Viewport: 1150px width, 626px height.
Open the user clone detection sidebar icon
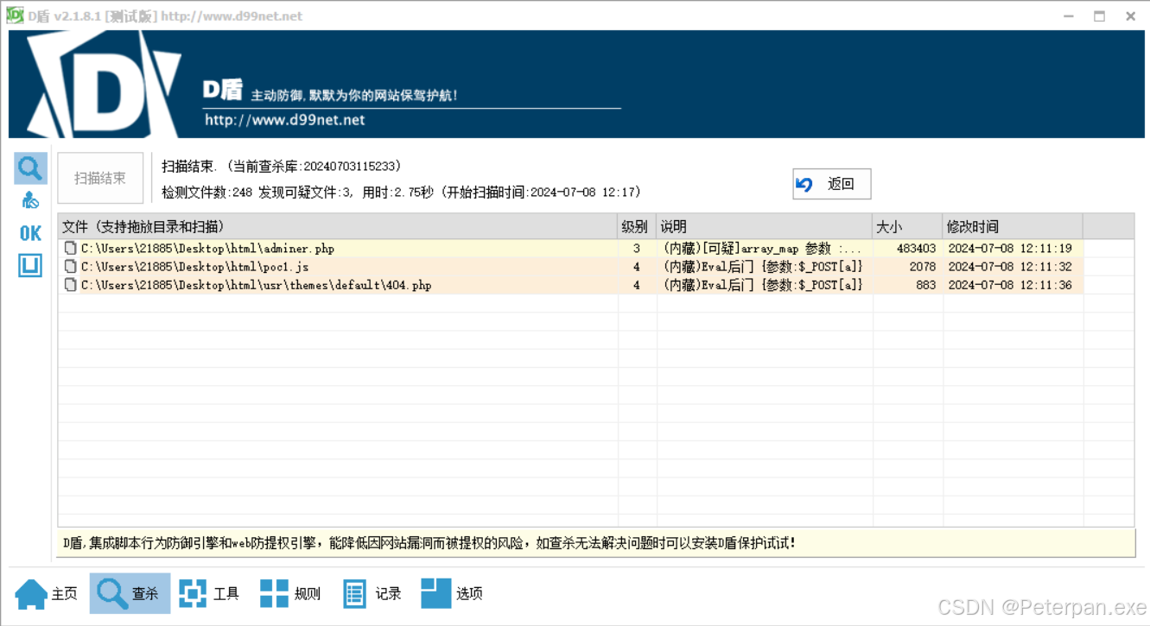[x=30, y=200]
